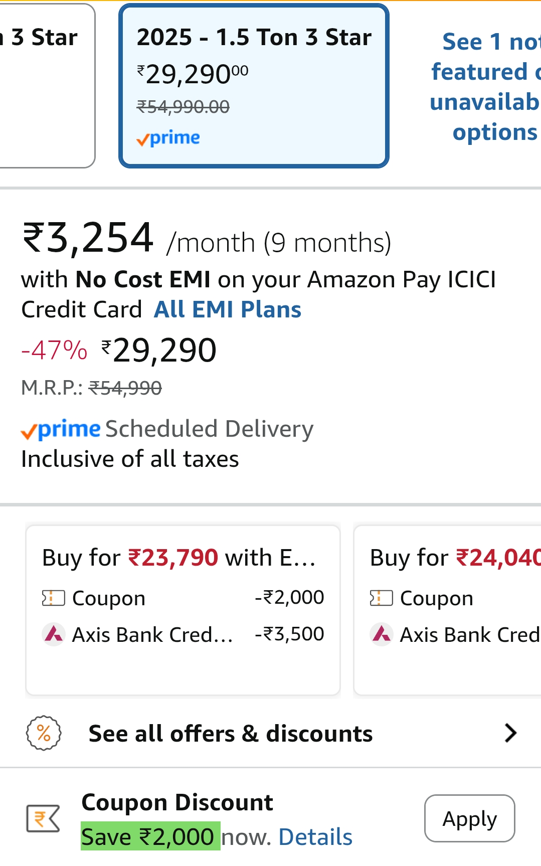Click the highlighted Save ₹2,000 text
541x866 pixels.
tap(150, 837)
